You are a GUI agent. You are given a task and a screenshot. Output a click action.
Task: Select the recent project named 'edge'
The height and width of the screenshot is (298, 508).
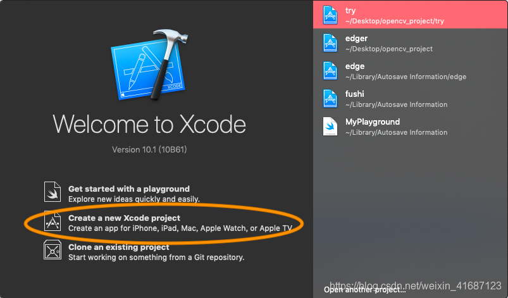tap(411, 71)
